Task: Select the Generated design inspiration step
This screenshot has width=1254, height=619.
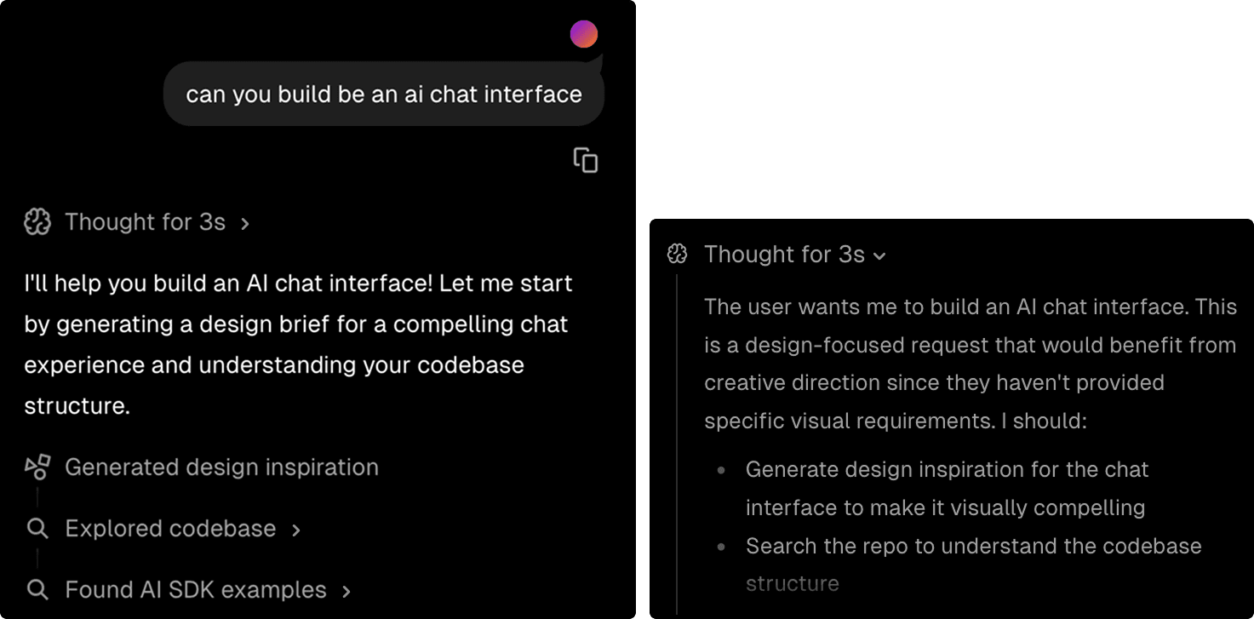Action: (221, 467)
